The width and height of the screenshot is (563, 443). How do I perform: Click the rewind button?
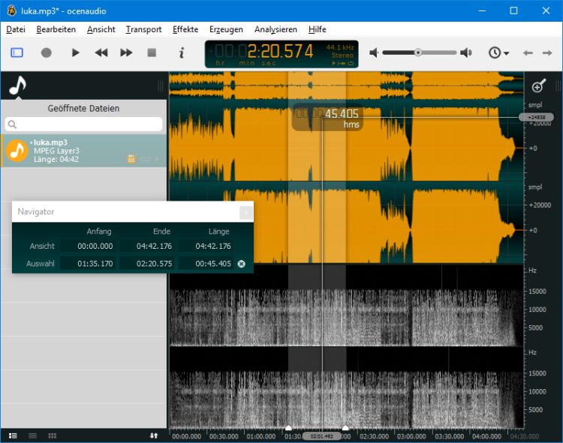pos(101,52)
